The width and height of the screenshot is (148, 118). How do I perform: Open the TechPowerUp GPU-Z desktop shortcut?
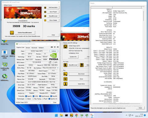pyautogui.click(x=5, y=66)
